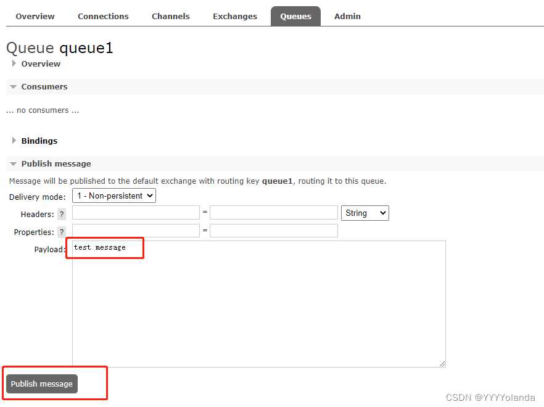Click the bold queue1 routing key text
Screen dimensions: 544x407
(277, 181)
